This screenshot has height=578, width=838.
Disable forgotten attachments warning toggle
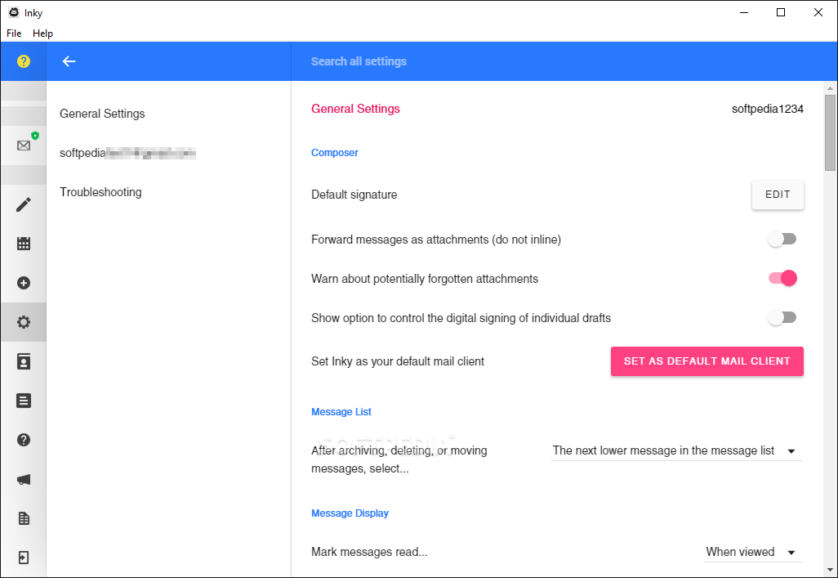pyautogui.click(x=782, y=279)
